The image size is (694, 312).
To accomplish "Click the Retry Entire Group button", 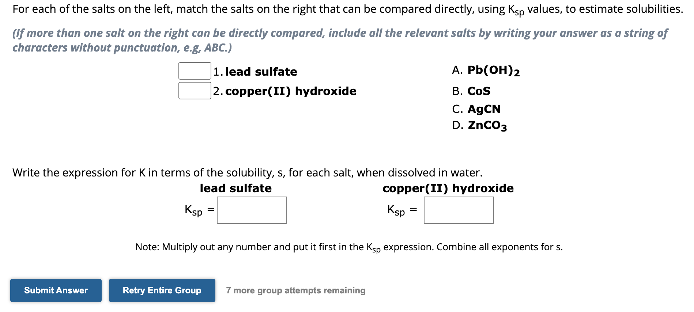I will click(162, 290).
